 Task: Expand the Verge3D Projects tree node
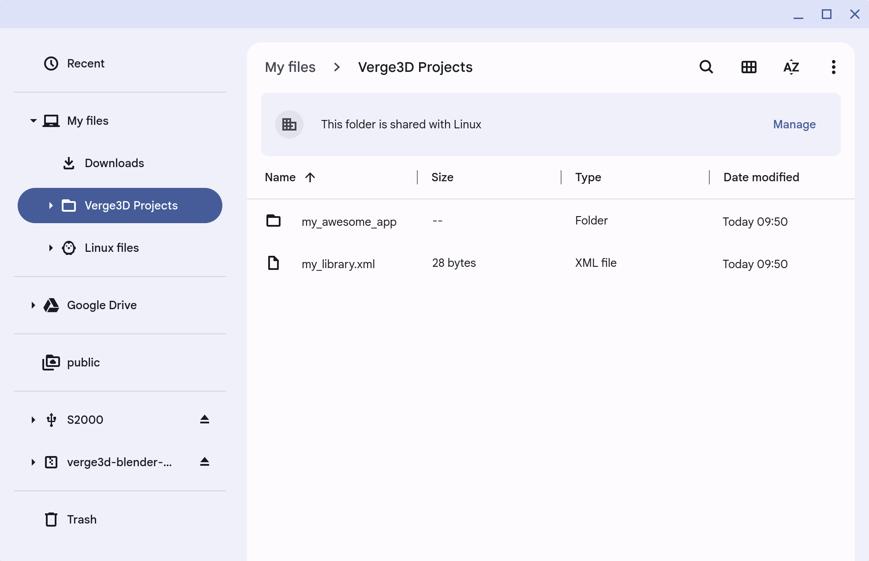click(51, 206)
